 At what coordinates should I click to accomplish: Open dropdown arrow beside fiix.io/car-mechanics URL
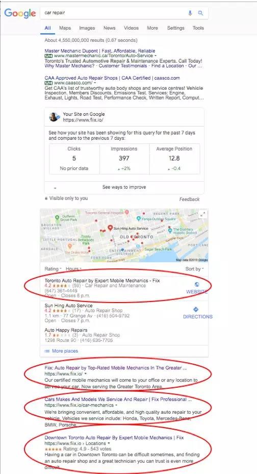point(117,405)
